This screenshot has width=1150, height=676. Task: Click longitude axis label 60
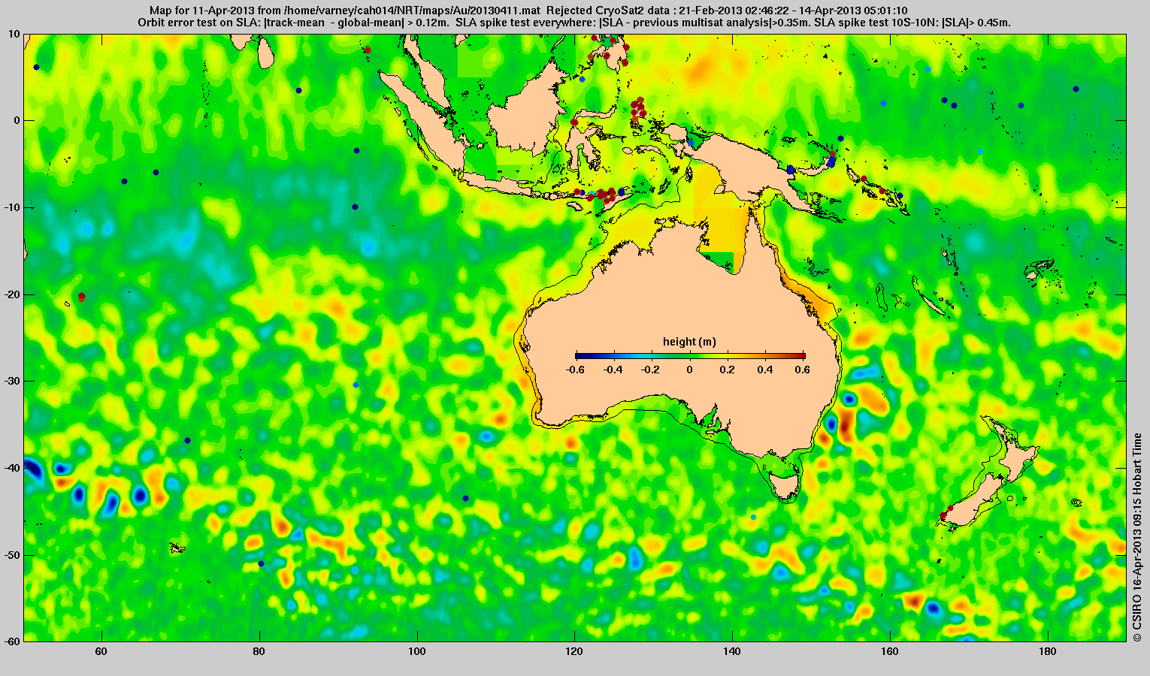tap(101, 651)
